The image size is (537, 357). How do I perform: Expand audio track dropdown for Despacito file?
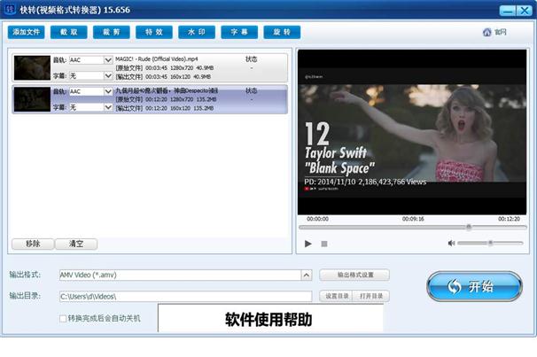108,91
